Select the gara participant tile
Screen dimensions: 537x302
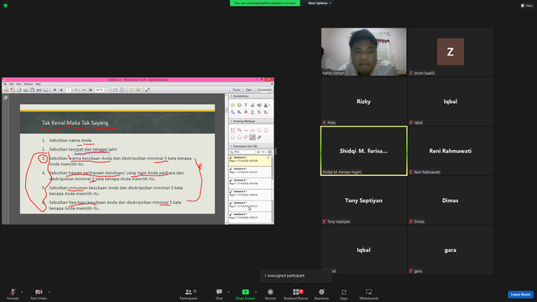coord(451,250)
